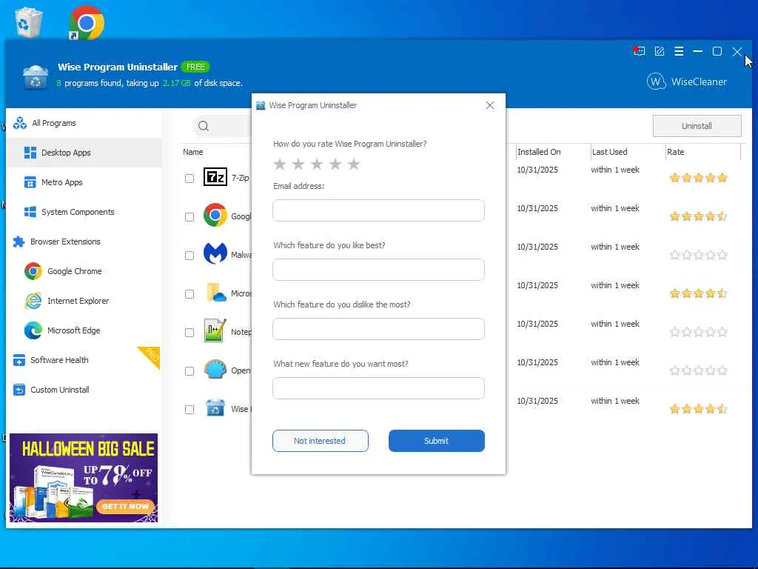Open Custom Uninstall section
Image resolution: width=758 pixels, height=569 pixels.
click(84, 390)
